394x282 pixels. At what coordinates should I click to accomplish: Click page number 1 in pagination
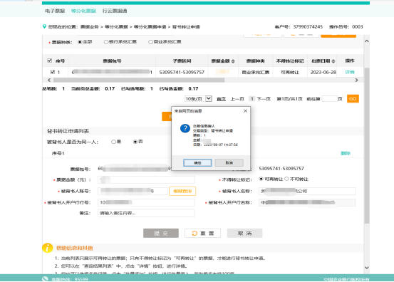(x=252, y=99)
